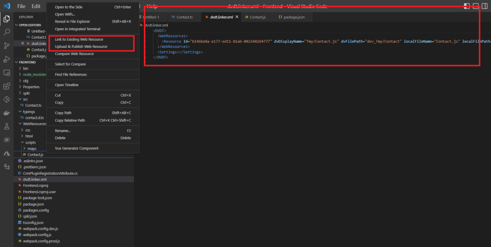
Task: Open .eslintrc.json file
Action: pos(33,161)
